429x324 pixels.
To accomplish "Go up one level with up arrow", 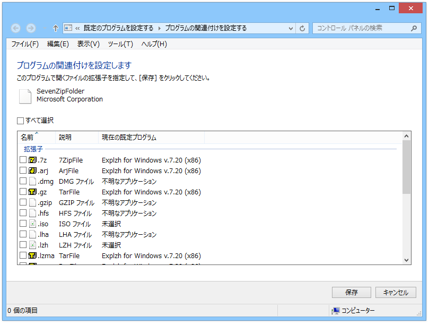I will click(x=56, y=28).
